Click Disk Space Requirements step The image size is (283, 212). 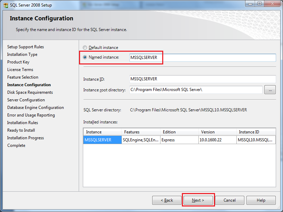pyautogui.click(x=30, y=92)
